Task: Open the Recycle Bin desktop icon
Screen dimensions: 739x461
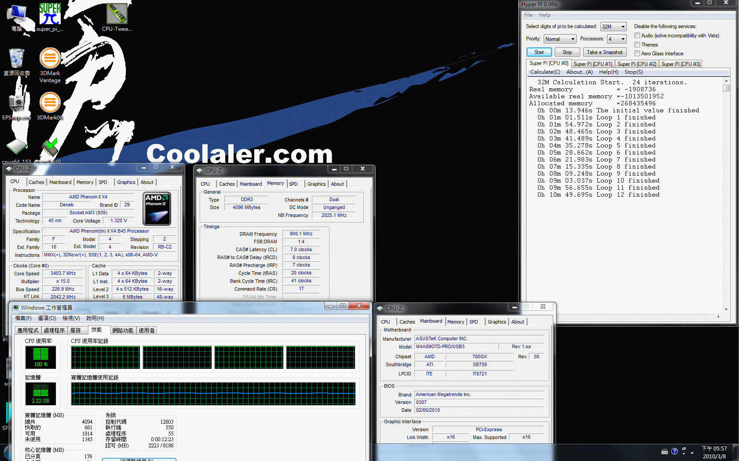Action: (17, 62)
